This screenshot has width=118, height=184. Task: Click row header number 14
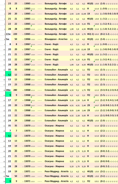point(4,70)
